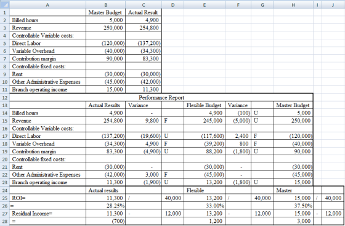
Task: Select the 'Flexible Budget' header in row 13
Action: click(x=205, y=105)
